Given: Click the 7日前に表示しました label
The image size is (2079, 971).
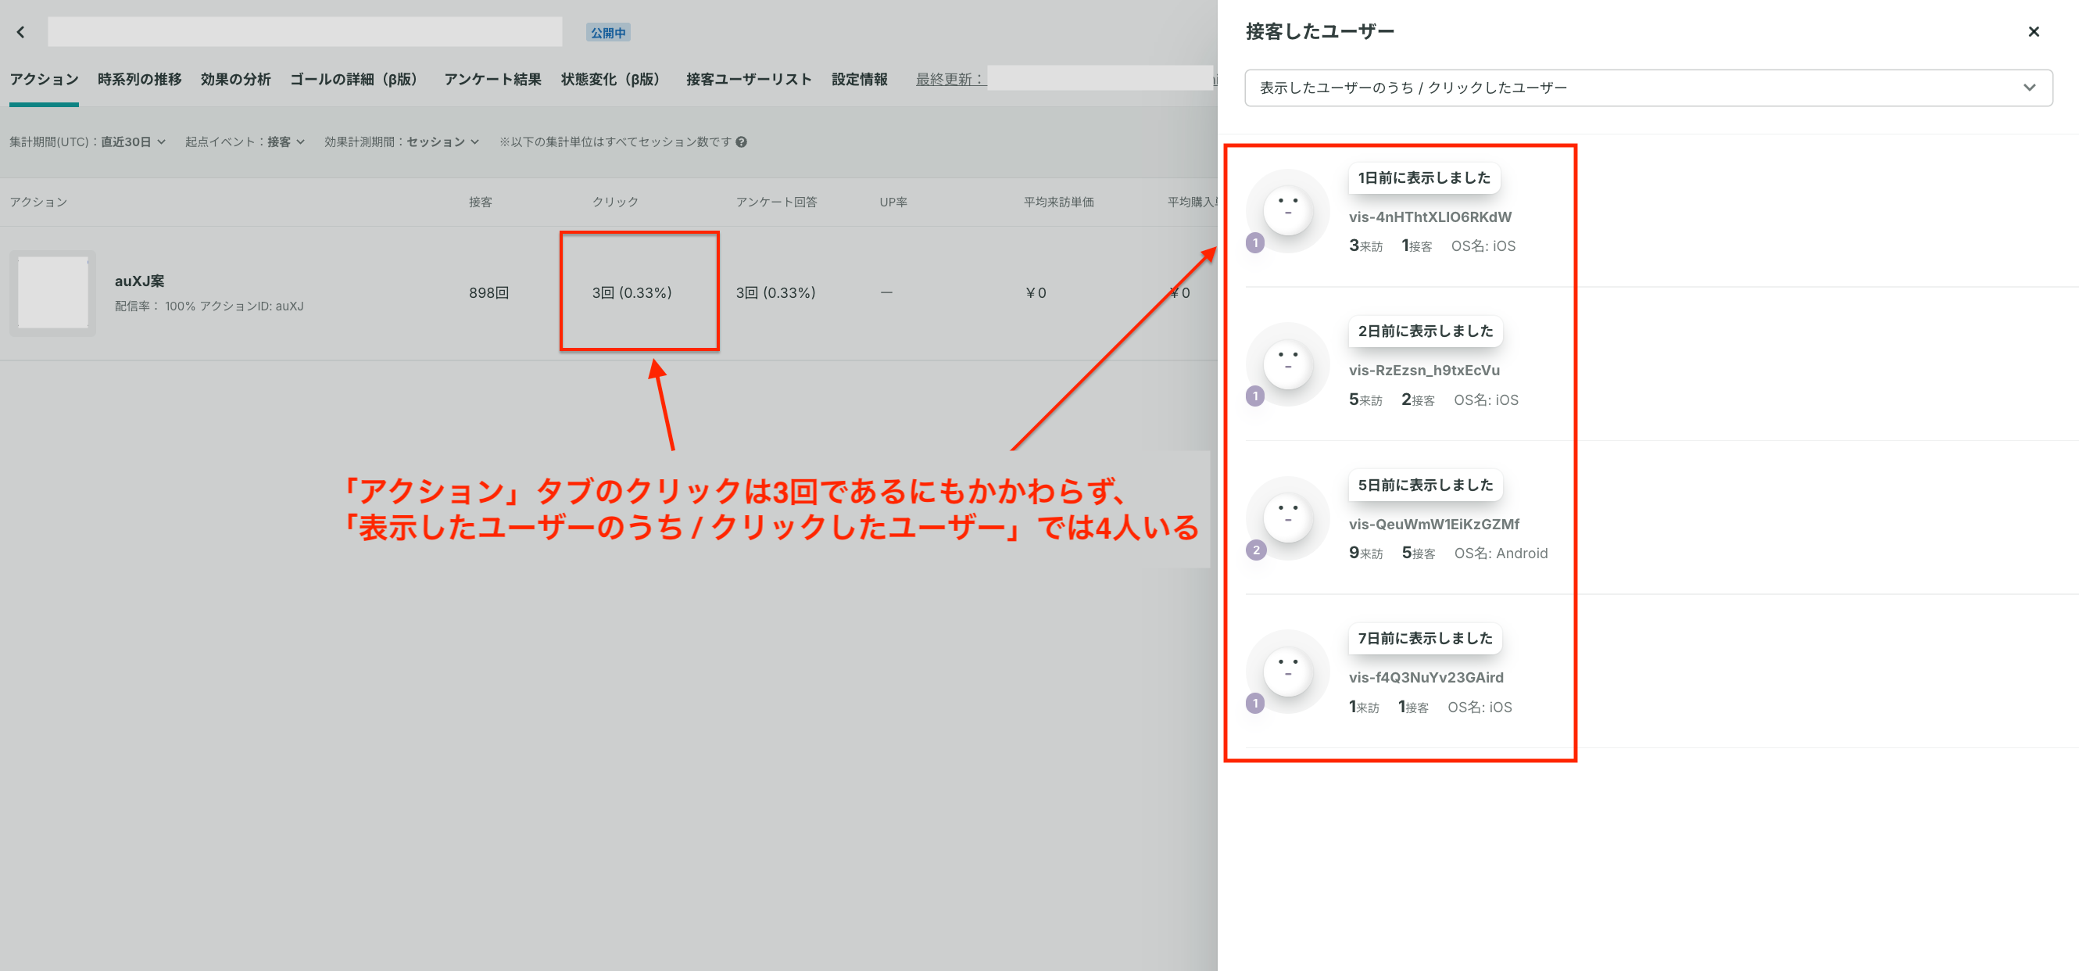Looking at the screenshot, I should tap(1426, 639).
